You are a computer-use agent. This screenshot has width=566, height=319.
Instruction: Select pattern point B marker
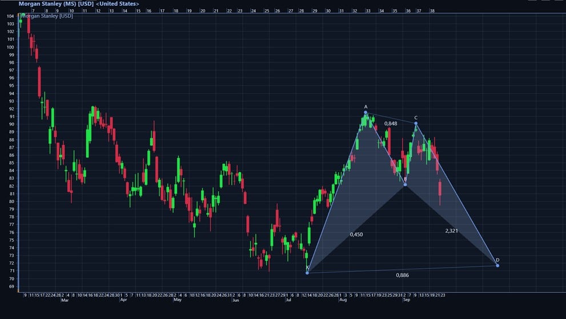pyautogui.click(x=405, y=184)
